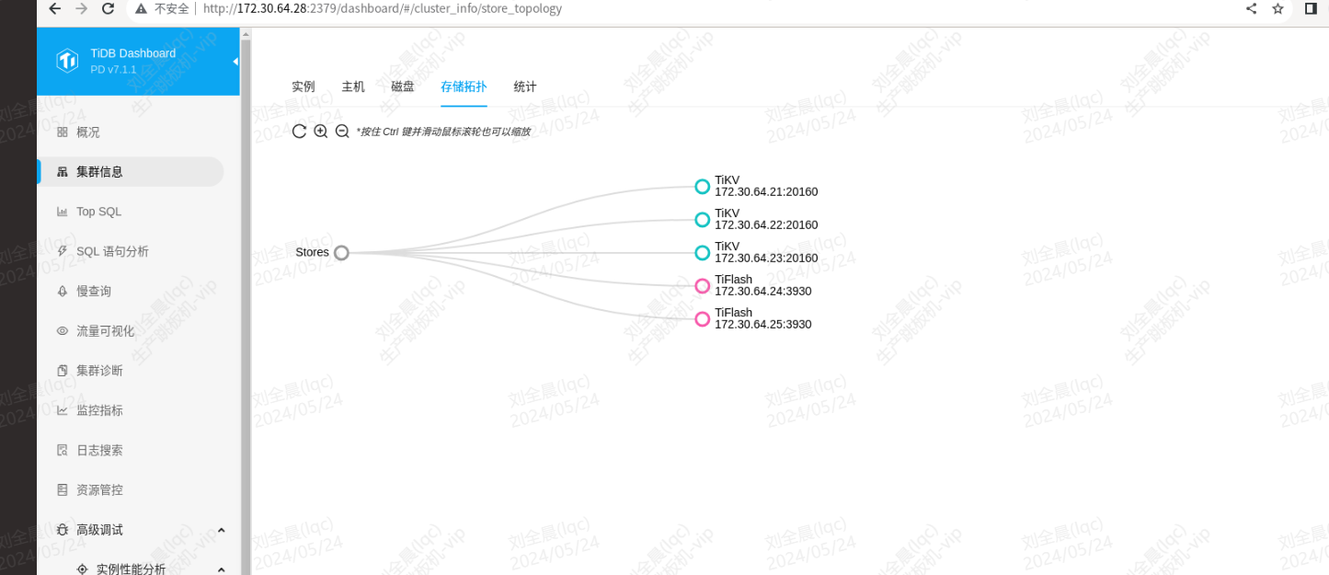The width and height of the screenshot is (1329, 575).
Task: Click the 172.30.64.25:3930 address label
Action: coord(763,325)
